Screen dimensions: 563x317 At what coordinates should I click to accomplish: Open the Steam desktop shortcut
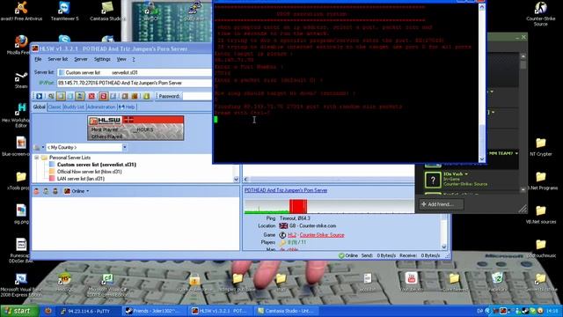pos(21,79)
